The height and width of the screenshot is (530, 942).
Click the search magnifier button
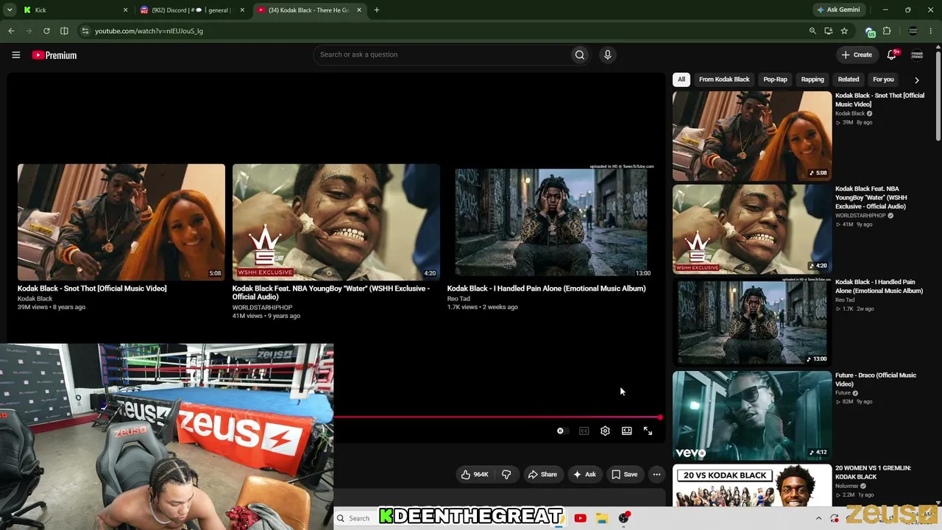pos(580,54)
